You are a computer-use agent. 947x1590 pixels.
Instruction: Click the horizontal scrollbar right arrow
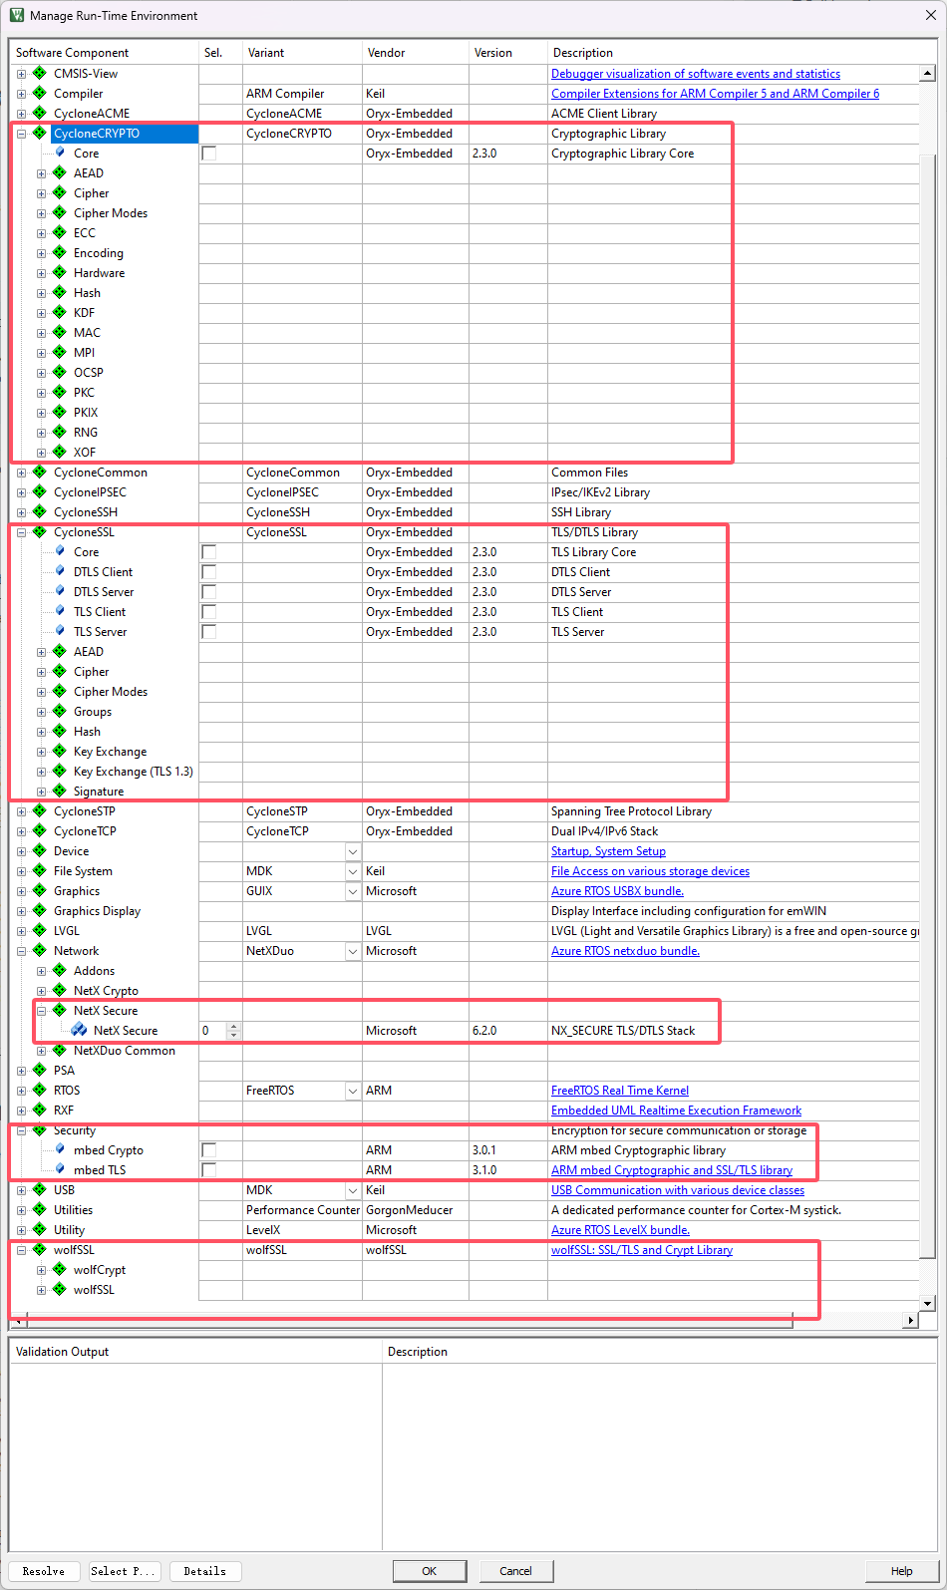pos(909,1320)
